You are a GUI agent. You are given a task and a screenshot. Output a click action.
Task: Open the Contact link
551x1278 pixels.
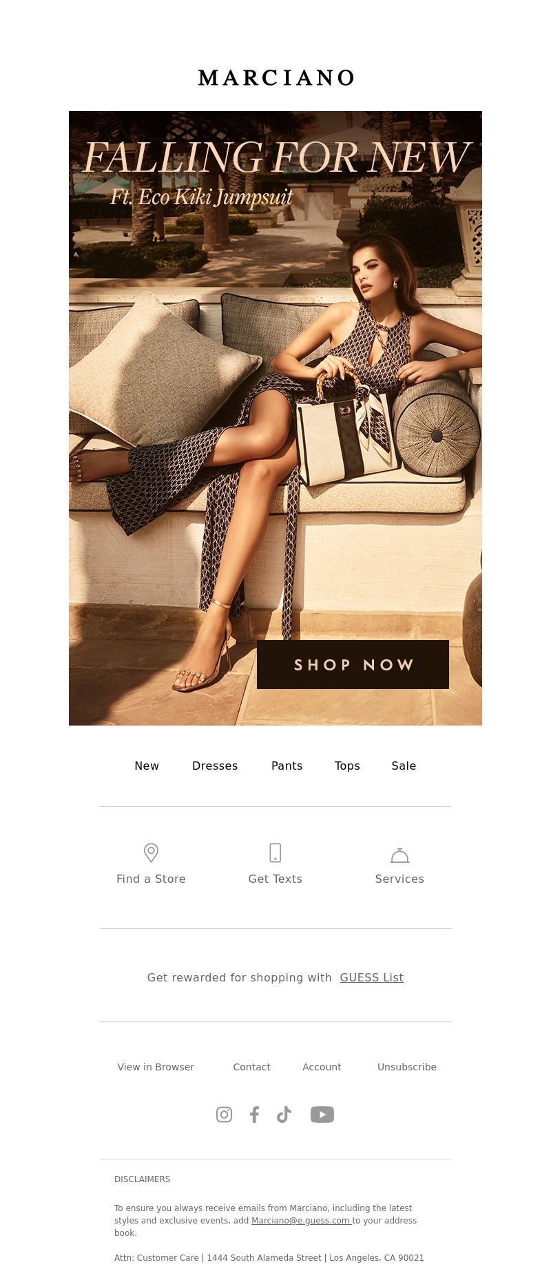point(251,1067)
